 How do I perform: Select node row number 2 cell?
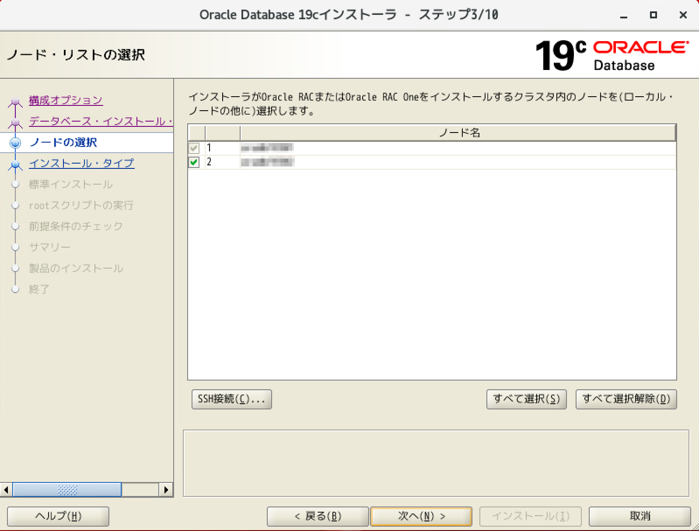pyautogui.click(x=222, y=162)
